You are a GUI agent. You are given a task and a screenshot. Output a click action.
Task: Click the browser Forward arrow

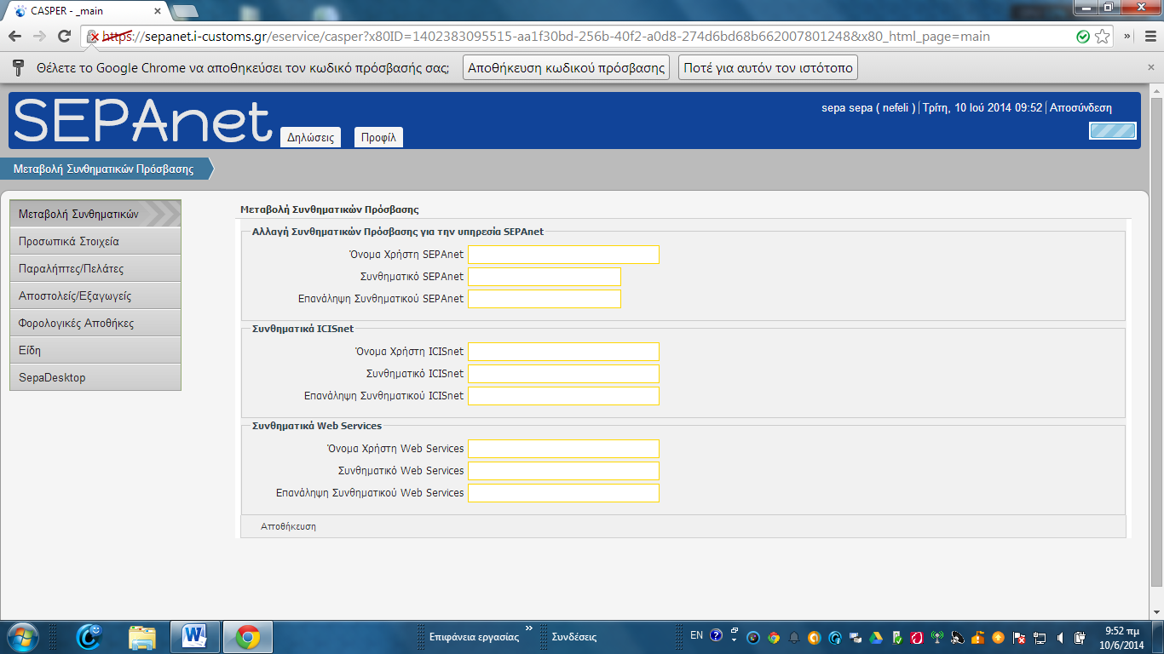[39, 37]
